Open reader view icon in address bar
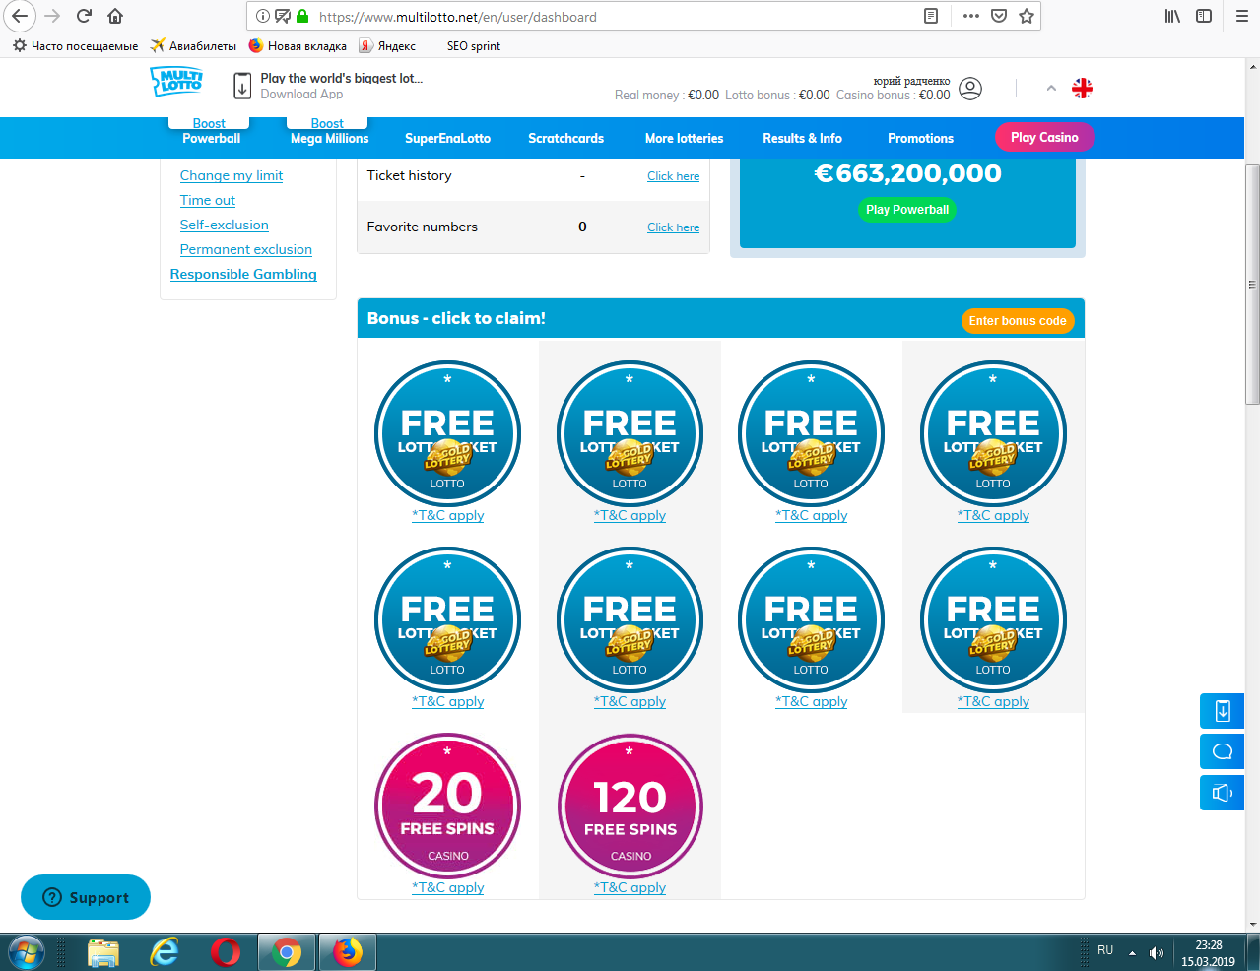 point(931,16)
